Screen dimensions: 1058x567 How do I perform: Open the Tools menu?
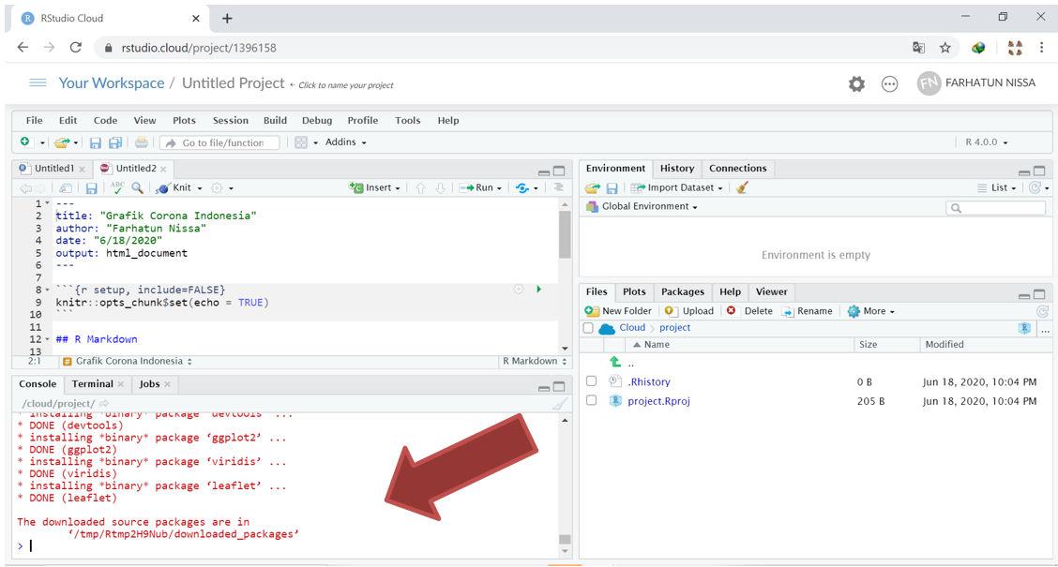[408, 121]
